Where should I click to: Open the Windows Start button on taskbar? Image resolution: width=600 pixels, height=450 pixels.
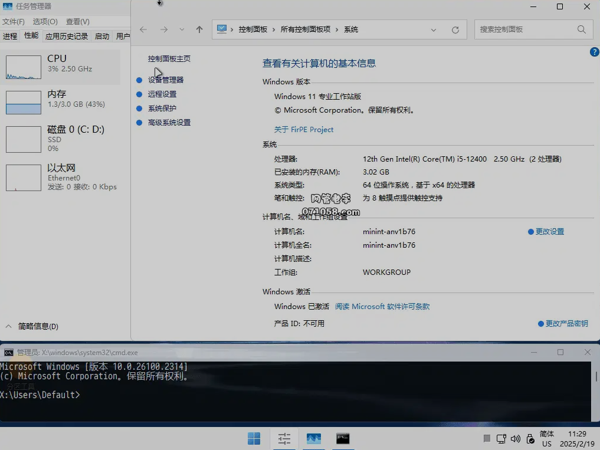tap(254, 438)
